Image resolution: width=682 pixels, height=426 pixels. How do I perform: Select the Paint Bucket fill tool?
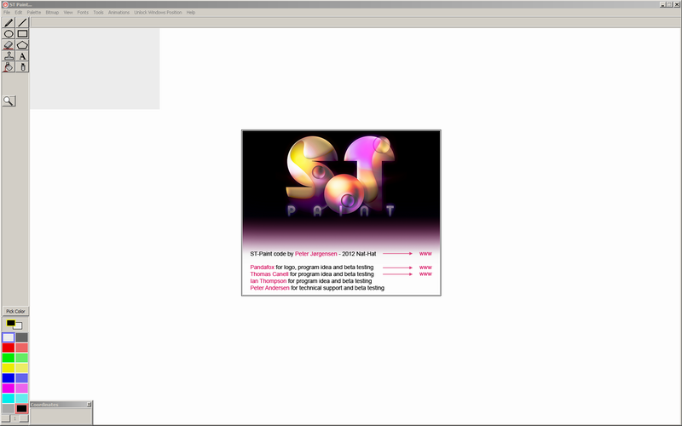[x=9, y=66]
